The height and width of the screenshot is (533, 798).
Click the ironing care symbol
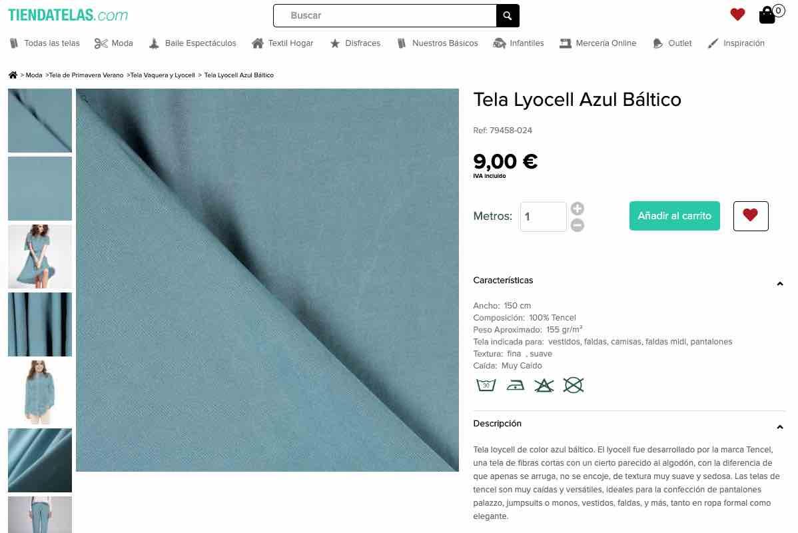click(x=515, y=385)
